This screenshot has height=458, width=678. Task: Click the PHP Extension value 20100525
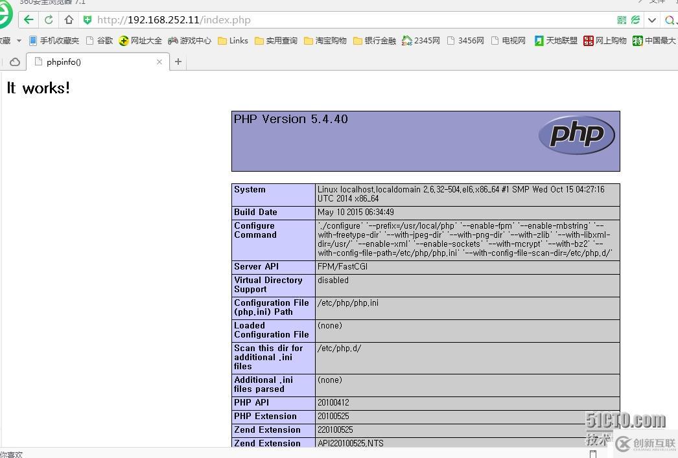pyautogui.click(x=333, y=417)
